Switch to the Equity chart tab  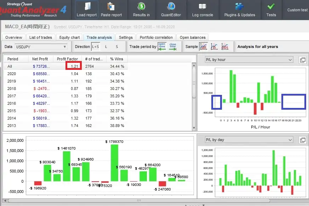pos(69,37)
